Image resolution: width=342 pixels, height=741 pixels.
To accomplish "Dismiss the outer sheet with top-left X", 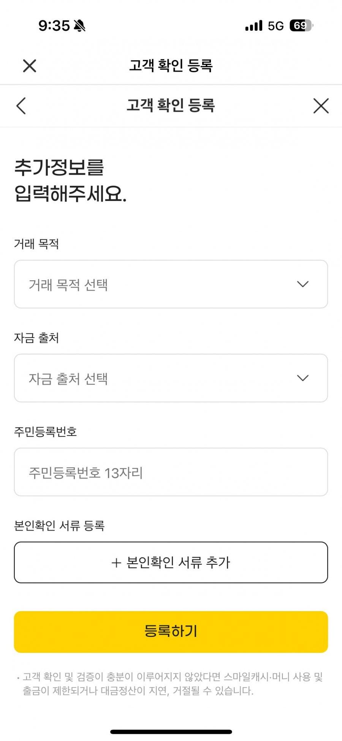I will tap(30, 66).
